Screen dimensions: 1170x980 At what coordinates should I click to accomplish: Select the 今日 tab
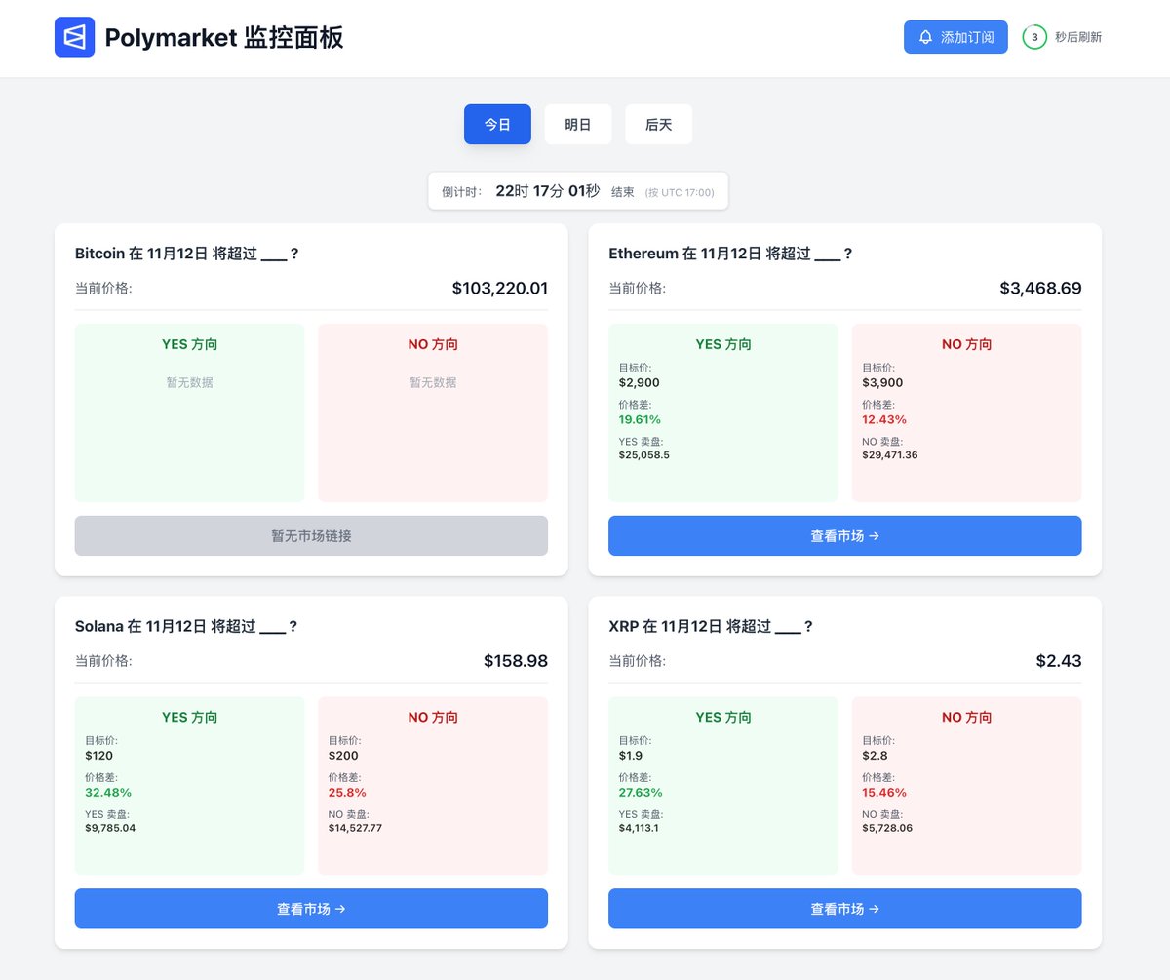tap(497, 125)
